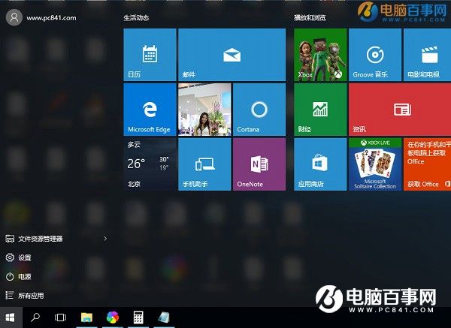Launch the Xbox tile
The height and width of the screenshot is (328, 451).
pyautogui.click(x=320, y=55)
